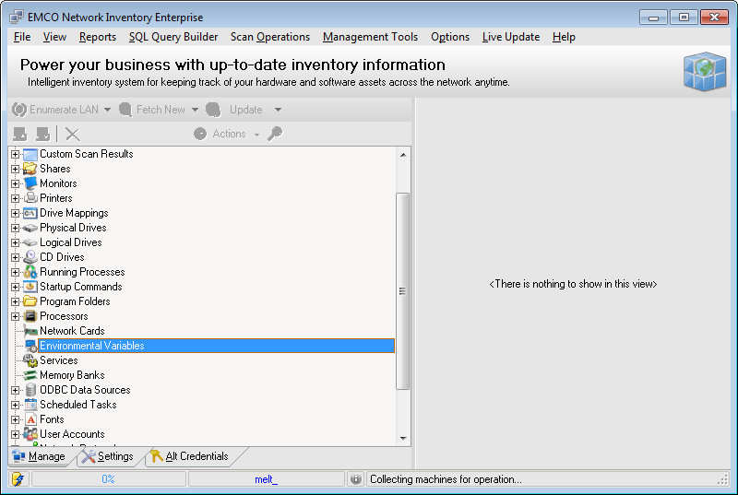Click the ODBC Data Sources database icon
The width and height of the screenshot is (738, 495).
pos(30,390)
